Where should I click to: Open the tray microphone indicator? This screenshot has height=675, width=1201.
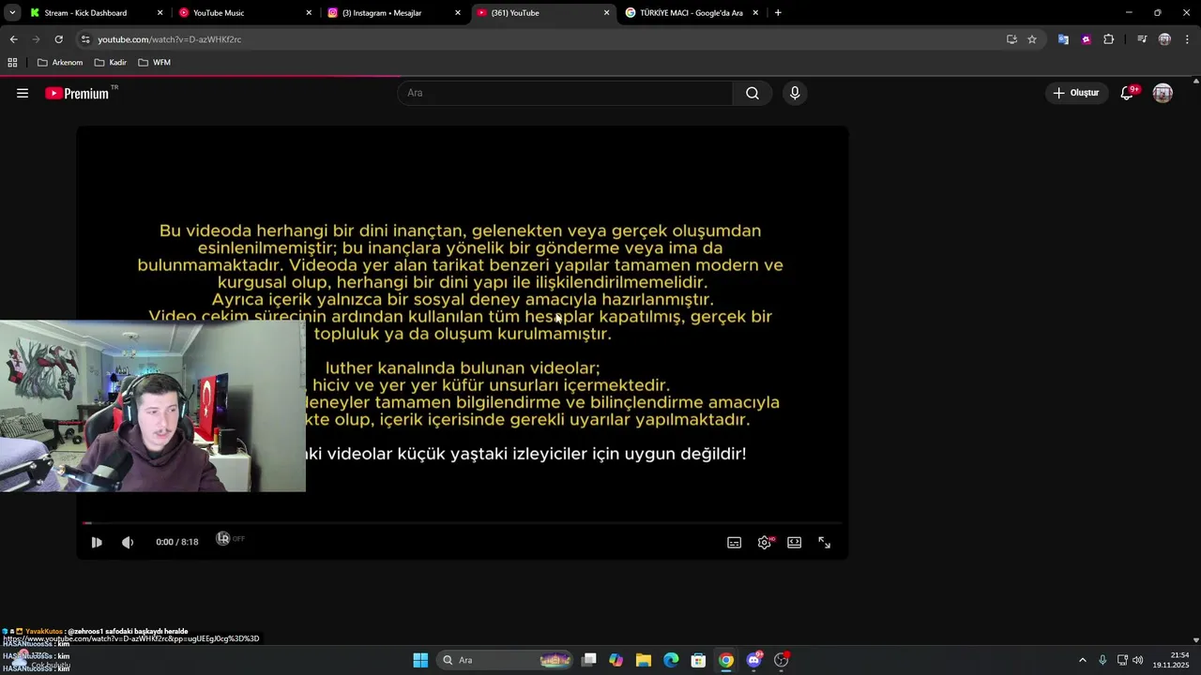click(x=1102, y=660)
